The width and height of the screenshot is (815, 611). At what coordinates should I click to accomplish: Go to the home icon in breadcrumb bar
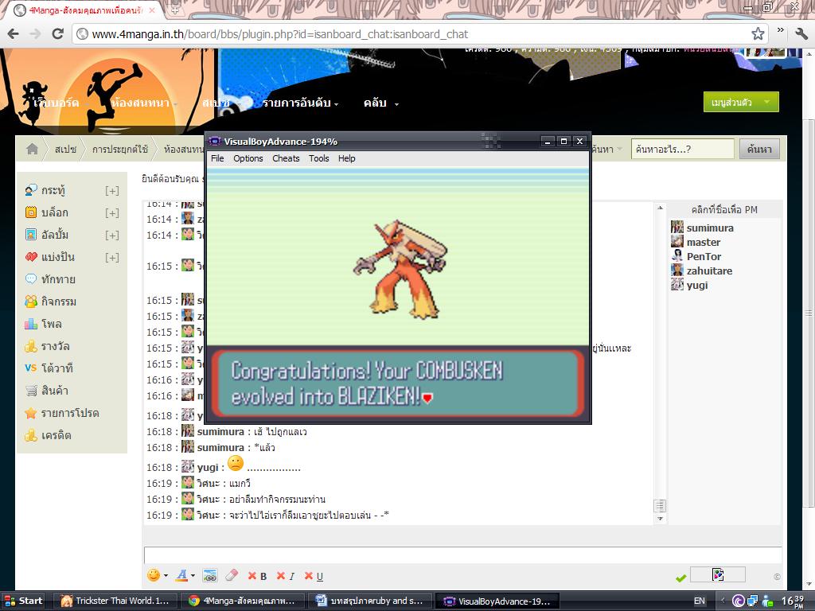[32, 149]
